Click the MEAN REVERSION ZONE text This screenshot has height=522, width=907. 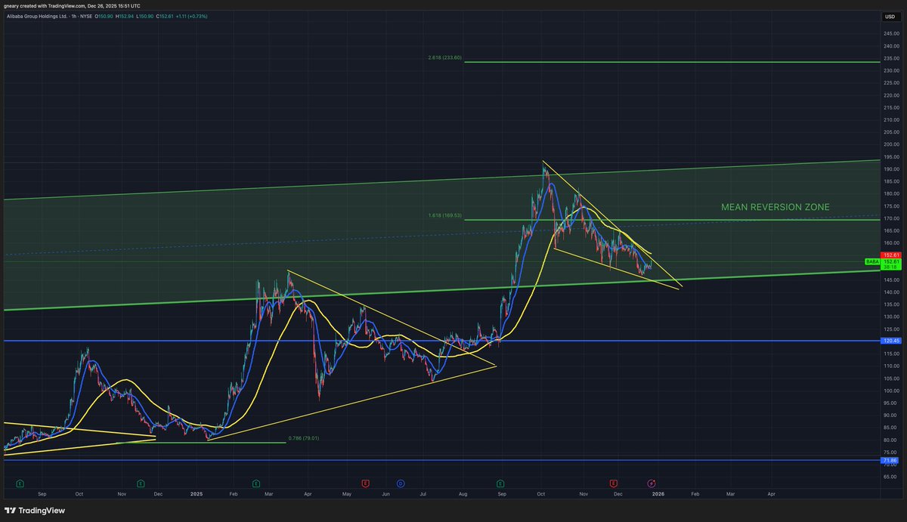775,206
